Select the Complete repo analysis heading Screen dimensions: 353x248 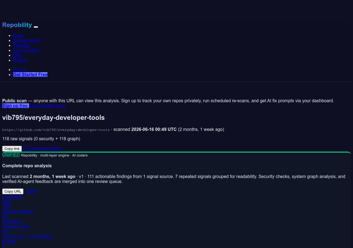(x=27, y=166)
